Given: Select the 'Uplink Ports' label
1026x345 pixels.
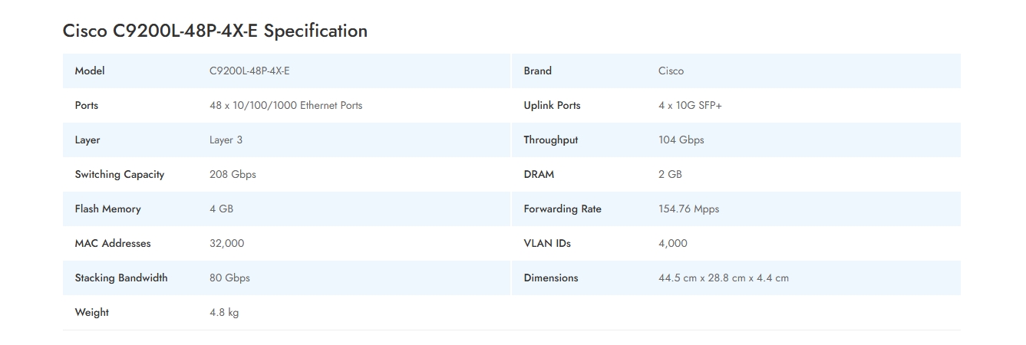Looking at the screenshot, I should click(552, 105).
